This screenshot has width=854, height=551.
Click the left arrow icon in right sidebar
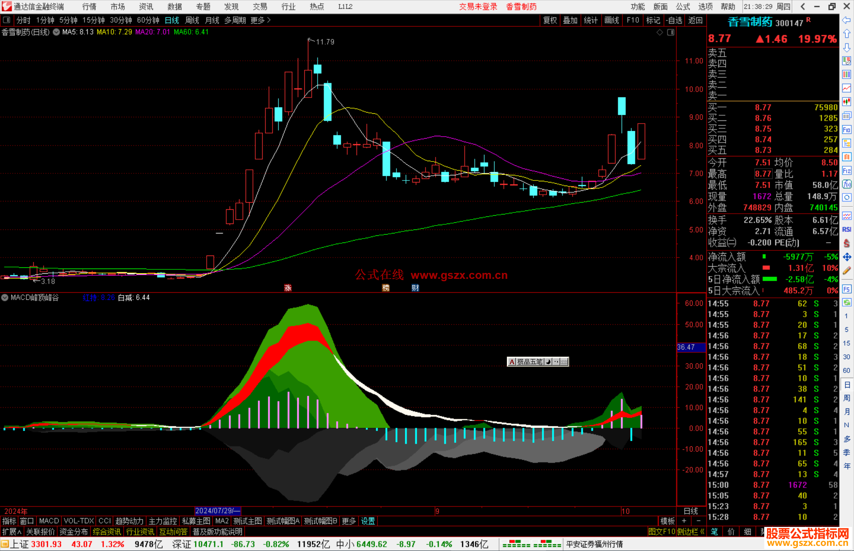point(846,20)
